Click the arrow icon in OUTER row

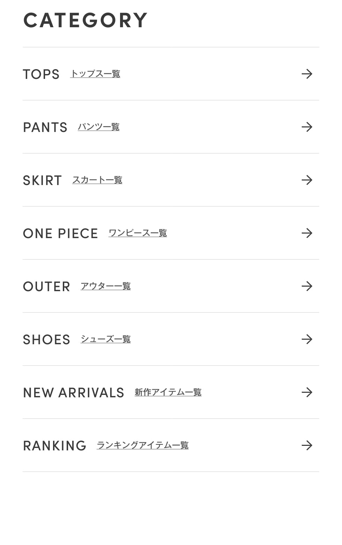[x=307, y=286]
